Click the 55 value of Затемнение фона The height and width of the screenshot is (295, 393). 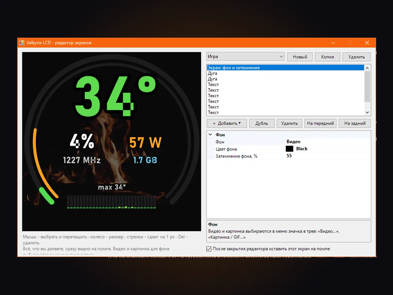tap(289, 156)
